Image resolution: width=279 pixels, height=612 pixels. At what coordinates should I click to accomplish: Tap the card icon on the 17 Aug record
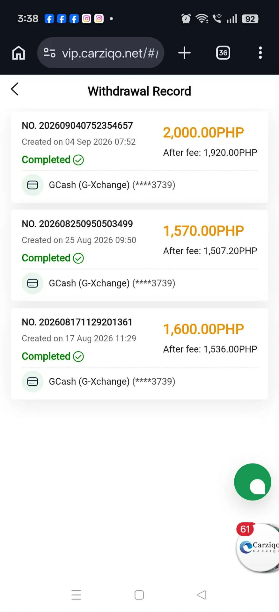33,382
